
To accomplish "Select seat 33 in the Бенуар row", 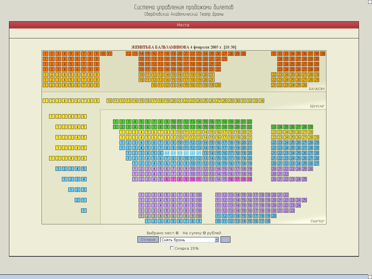I will [x=255, y=101].
